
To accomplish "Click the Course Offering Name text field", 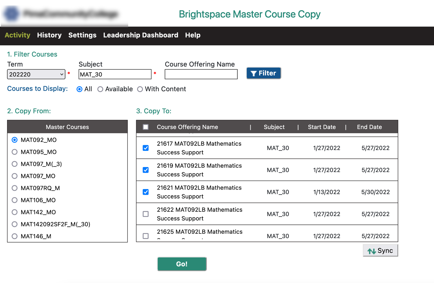I will pyautogui.click(x=201, y=74).
